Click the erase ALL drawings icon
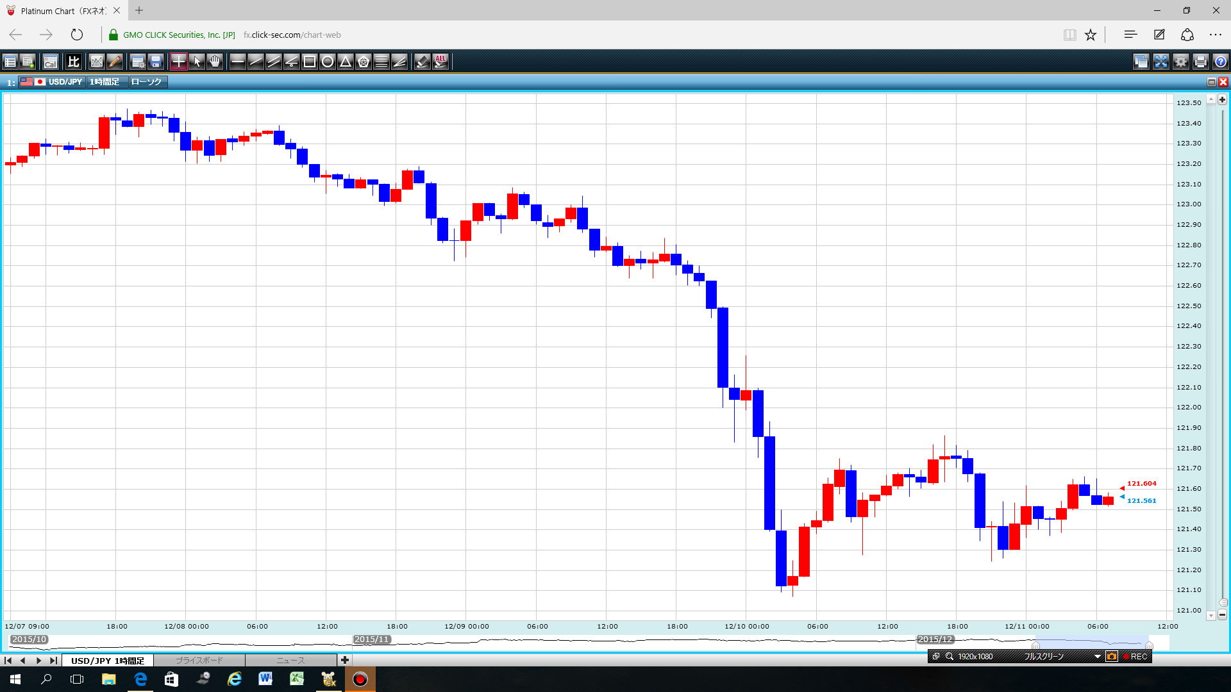 pyautogui.click(x=440, y=62)
